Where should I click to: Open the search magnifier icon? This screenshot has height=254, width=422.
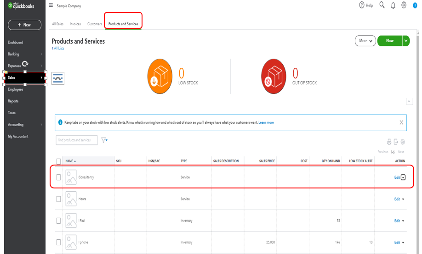point(382,5)
